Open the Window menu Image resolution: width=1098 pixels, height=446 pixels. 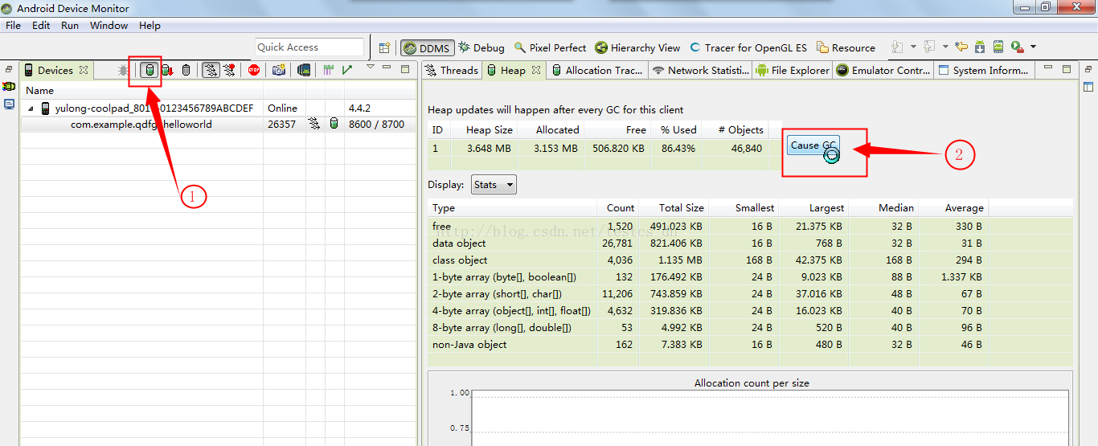(x=109, y=26)
